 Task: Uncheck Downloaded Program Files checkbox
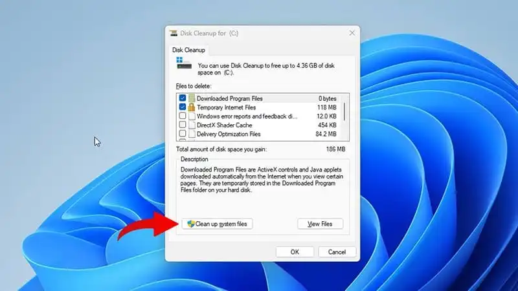tap(183, 98)
